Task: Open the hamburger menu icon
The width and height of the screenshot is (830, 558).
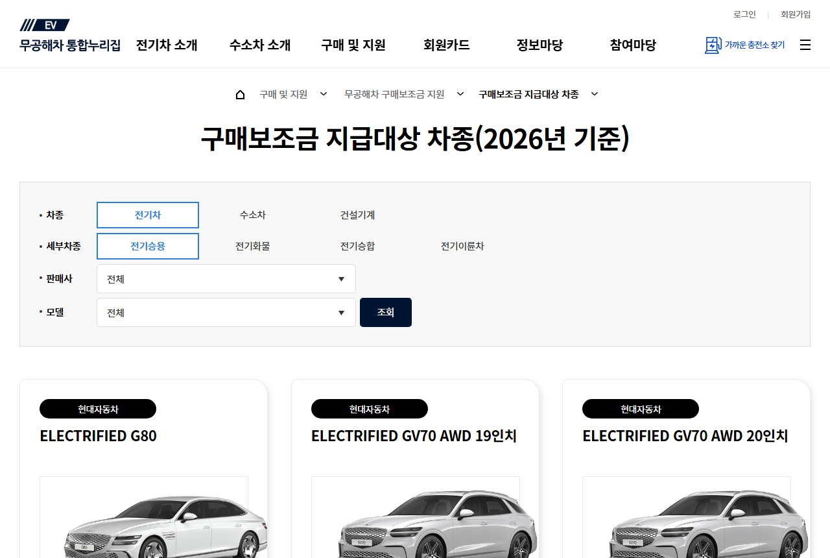Action: [x=805, y=45]
